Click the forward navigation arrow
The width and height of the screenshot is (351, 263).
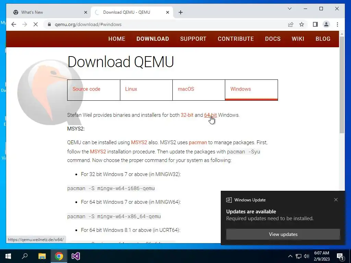(25, 24)
